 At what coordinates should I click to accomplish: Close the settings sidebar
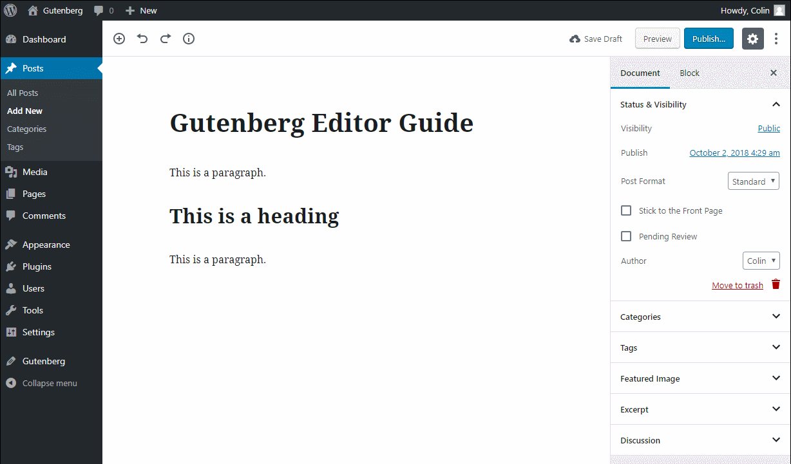[774, 73]
